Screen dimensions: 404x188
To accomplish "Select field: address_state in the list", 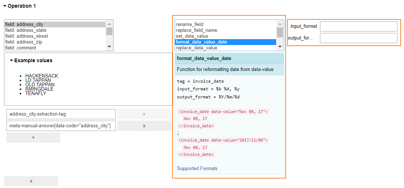I will tap(55, 30).
